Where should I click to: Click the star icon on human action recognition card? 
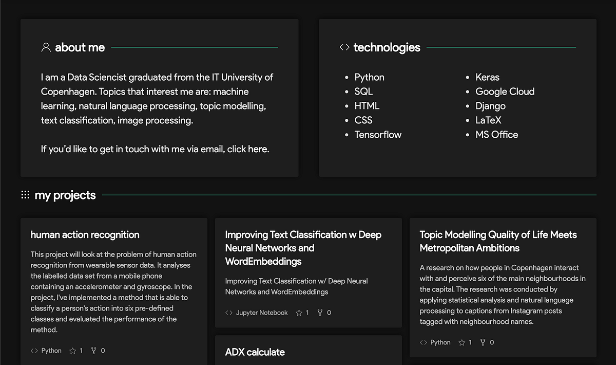(72, 350)
